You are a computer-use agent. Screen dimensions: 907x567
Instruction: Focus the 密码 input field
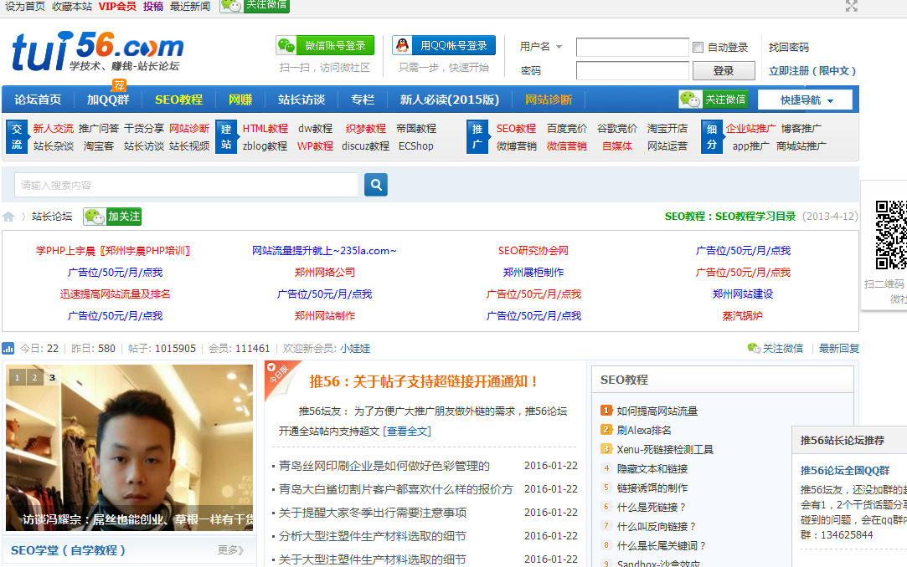(632, 70)
